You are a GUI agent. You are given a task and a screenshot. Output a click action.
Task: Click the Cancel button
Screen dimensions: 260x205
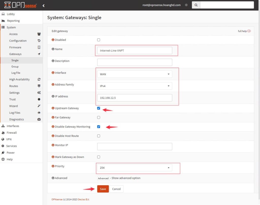[x=116, y=189]
